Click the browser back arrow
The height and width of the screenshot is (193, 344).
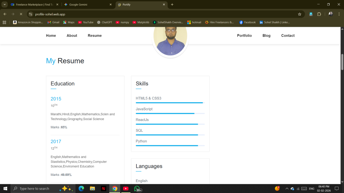(5, 14)
